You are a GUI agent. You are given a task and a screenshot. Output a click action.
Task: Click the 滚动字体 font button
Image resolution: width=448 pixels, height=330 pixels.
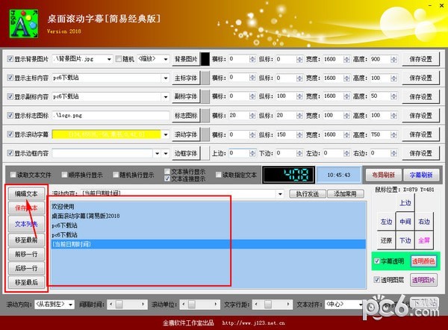(x=186, y=134)
